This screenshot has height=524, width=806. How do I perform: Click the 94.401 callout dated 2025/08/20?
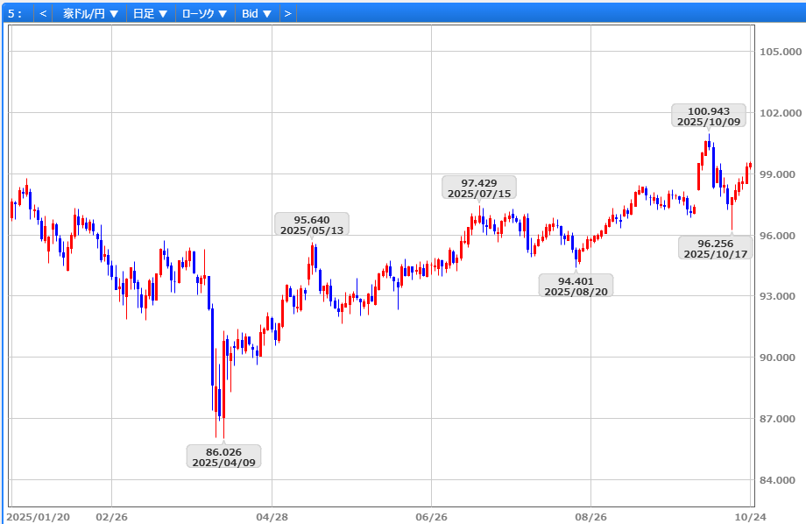(x=576, y=286)
